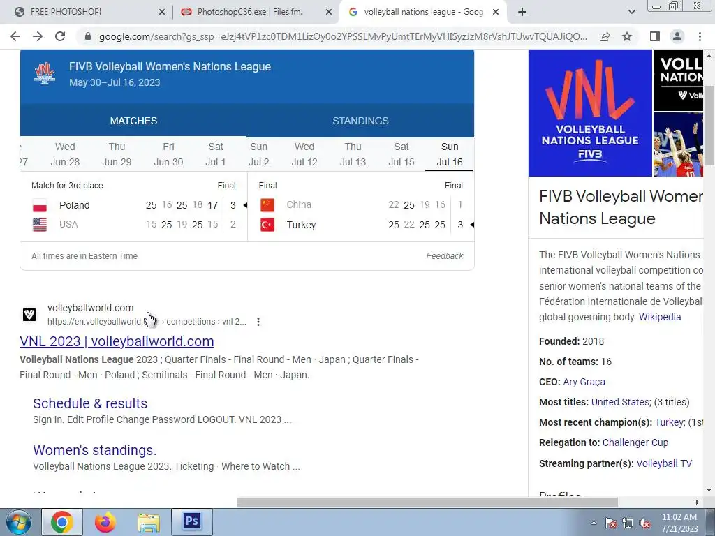The image size is (715, 536).
Task: Click the address bar URL field
Action: 343,36
